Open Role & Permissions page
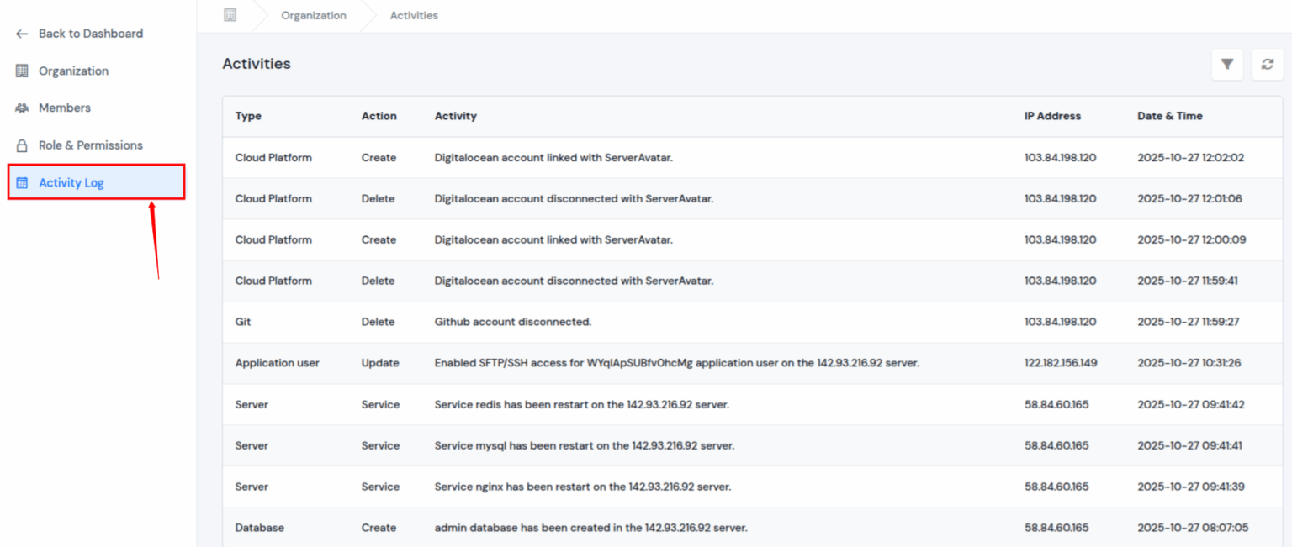This screenshot has width=1292, height=547. click(91, 145)
